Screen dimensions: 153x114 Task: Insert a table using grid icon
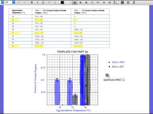pos(122,3)
